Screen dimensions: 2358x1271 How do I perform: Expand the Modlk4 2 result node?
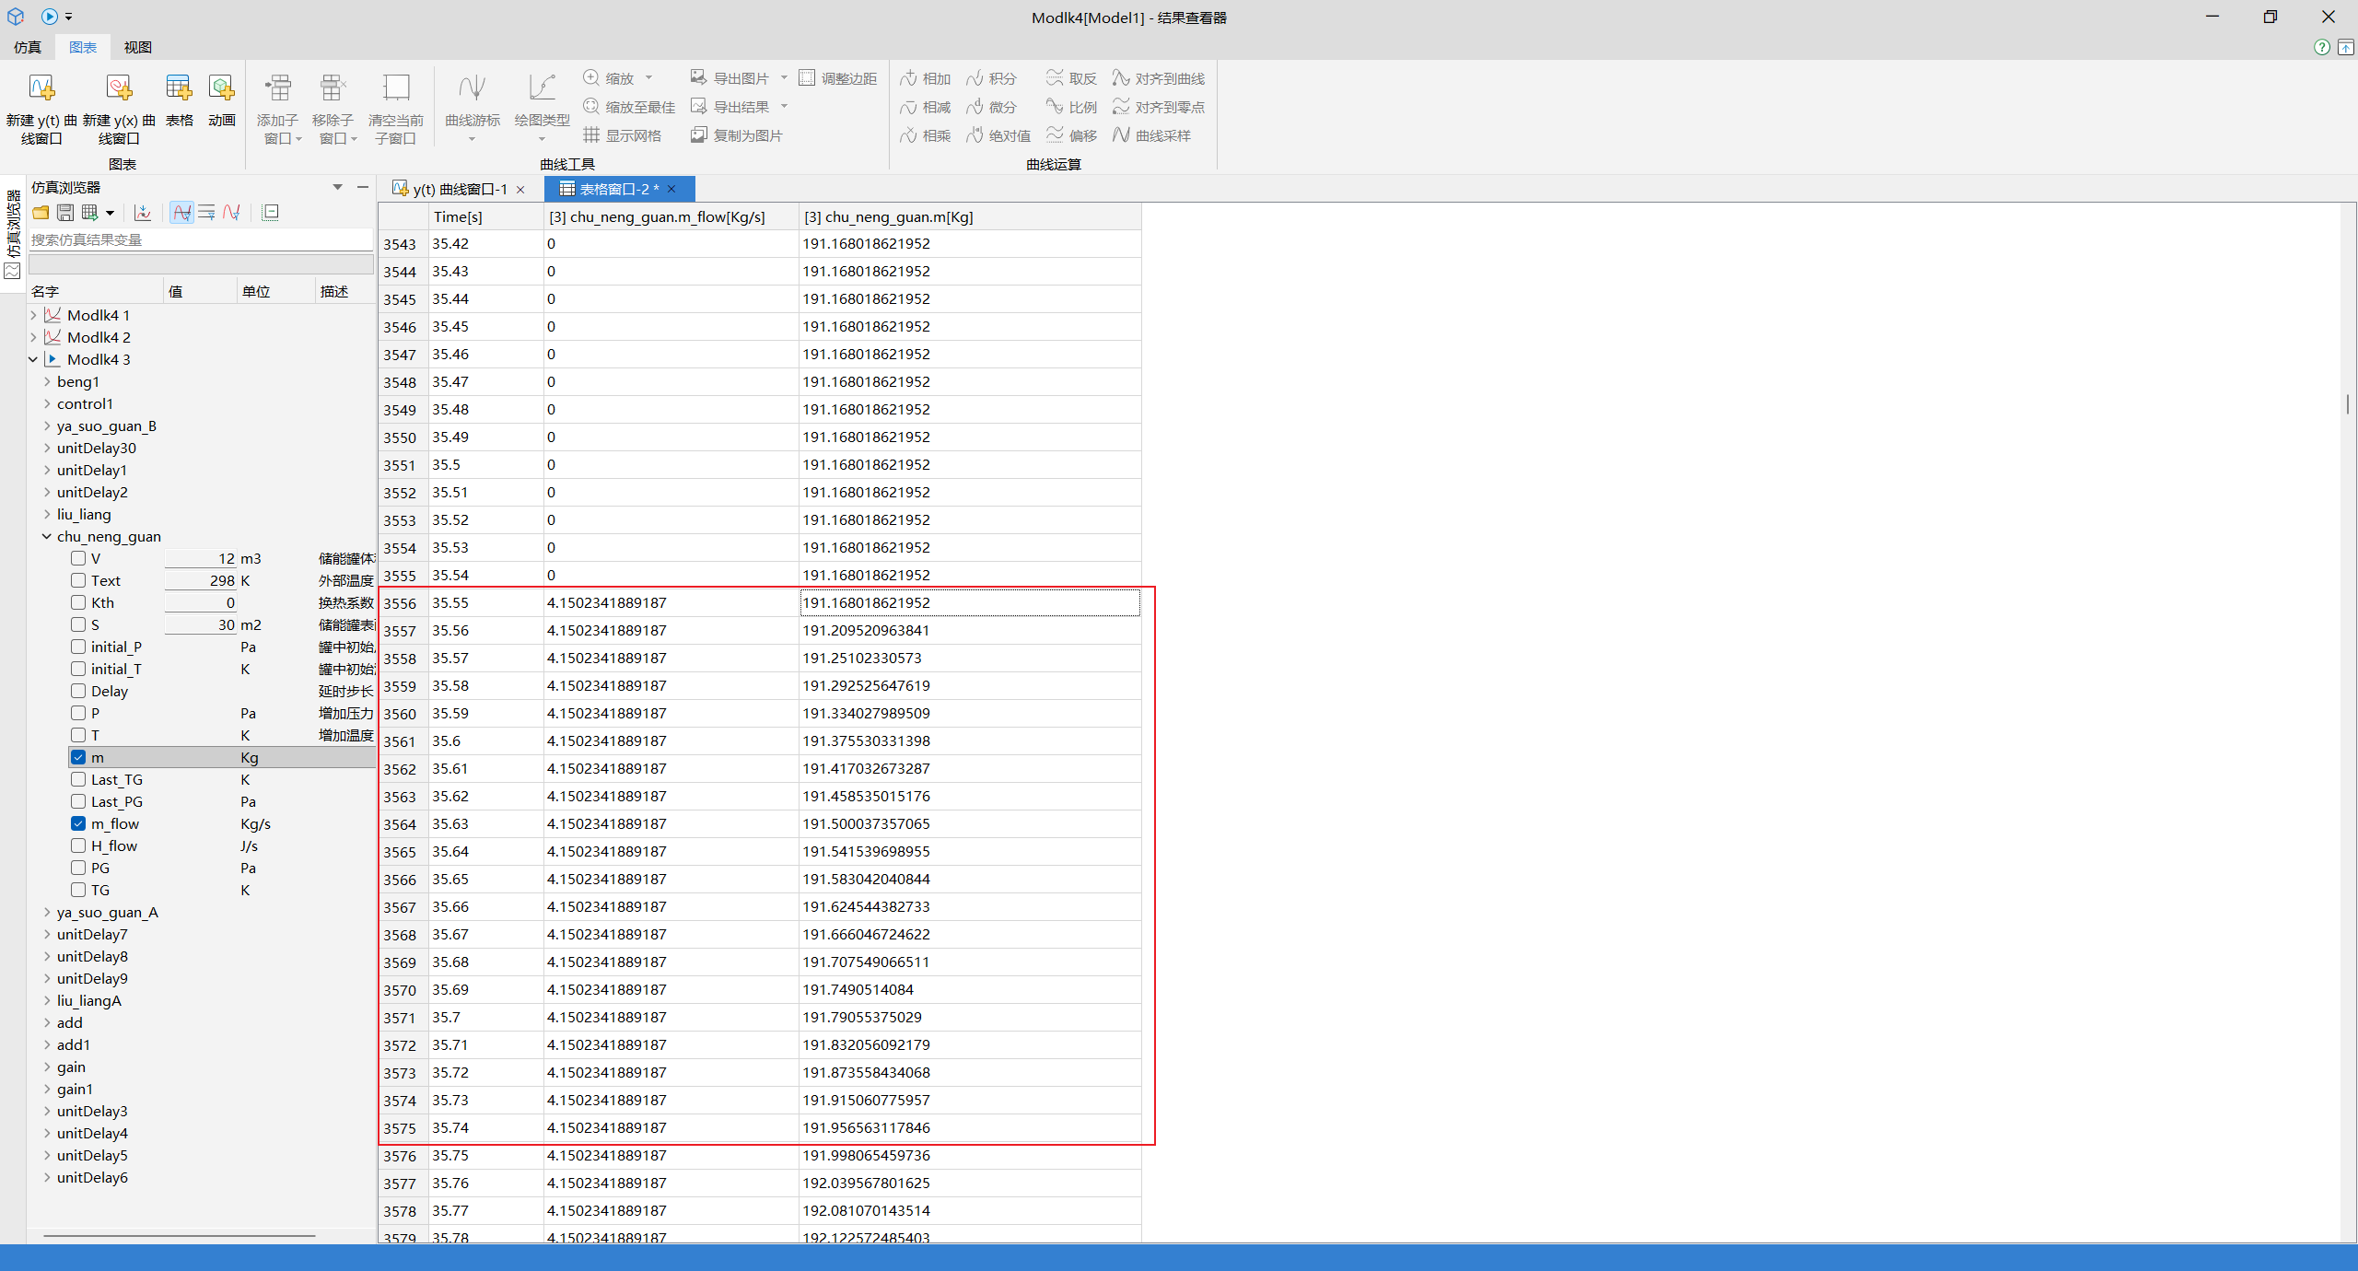coord(33,337)
